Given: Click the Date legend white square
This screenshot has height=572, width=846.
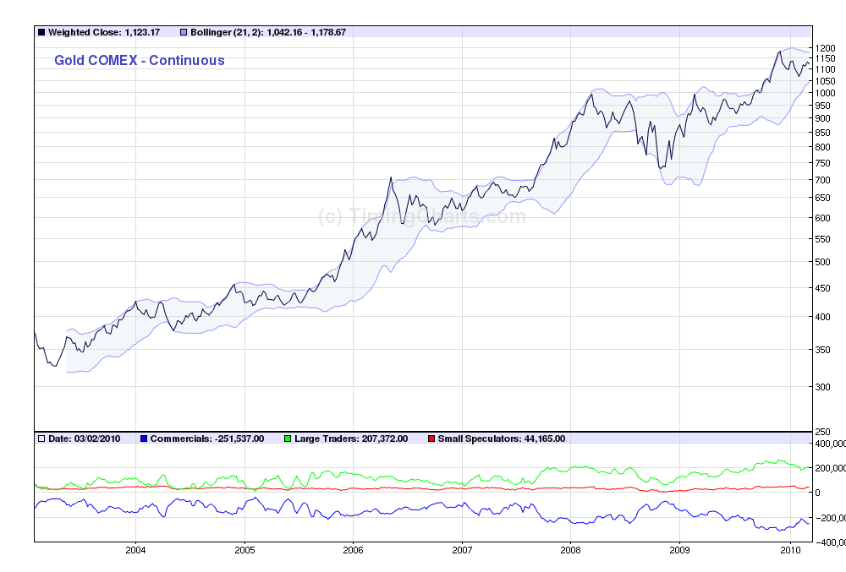Looking at the screenshot, I should (x=41, y=439).
